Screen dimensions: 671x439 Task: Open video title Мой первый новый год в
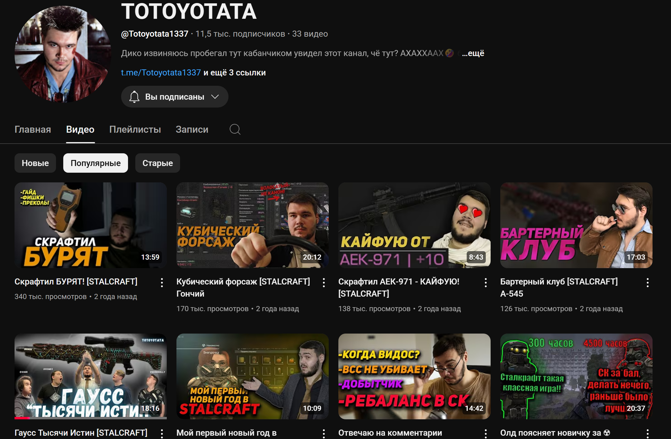coord(226,433)
